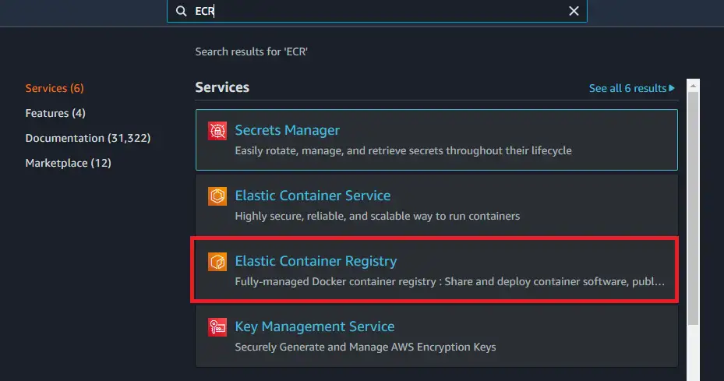The width and height of the screenshot is (724, 381).
Task: Show the Services (6) results category
Action: click(x=55, y=88)
